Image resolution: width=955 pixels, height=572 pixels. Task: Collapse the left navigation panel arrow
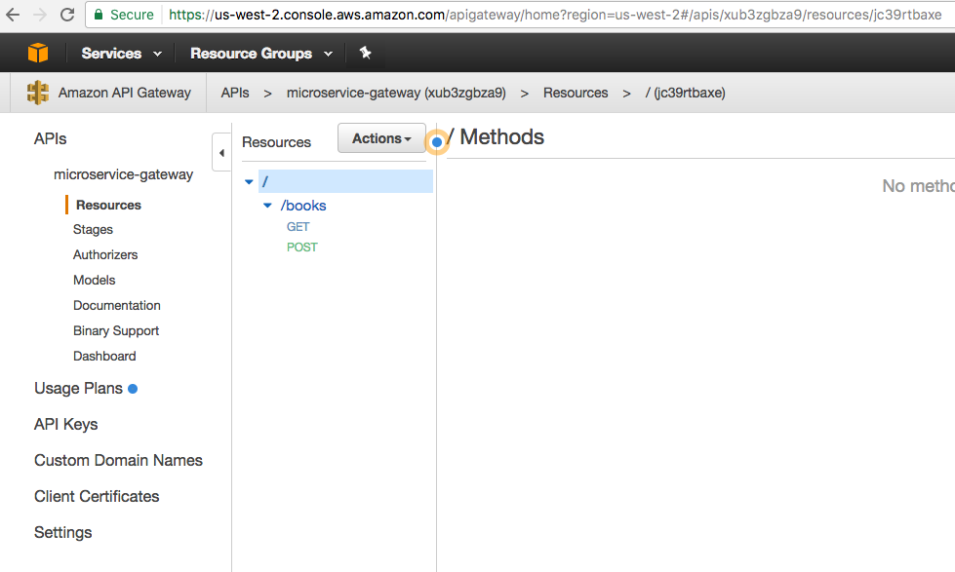pyautogui.click(x=221, y=153)
